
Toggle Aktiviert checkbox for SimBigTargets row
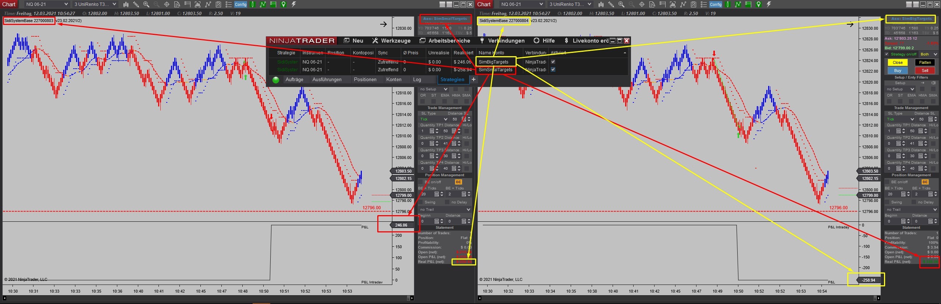pos(553,62)
